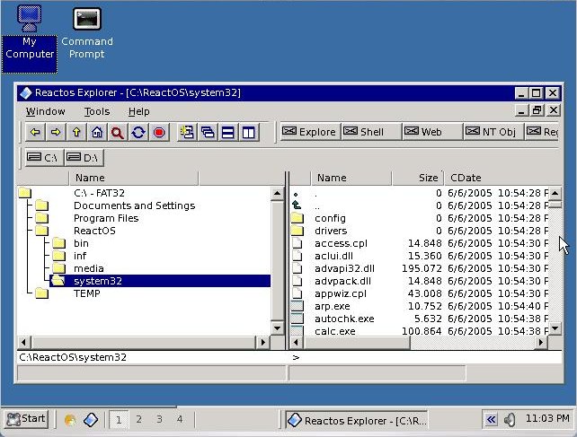Select ReactOS folder in tree
Viewport: 577px width, 437px height.
[x=94, y=231]
